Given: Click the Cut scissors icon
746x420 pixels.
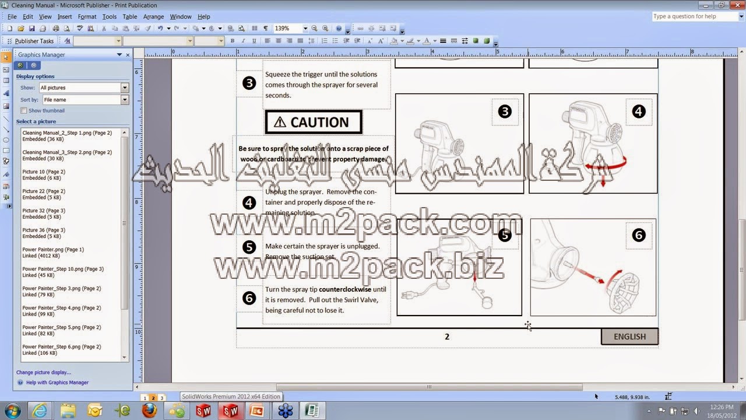Looking at the screenshot, I should click(104, 28).
